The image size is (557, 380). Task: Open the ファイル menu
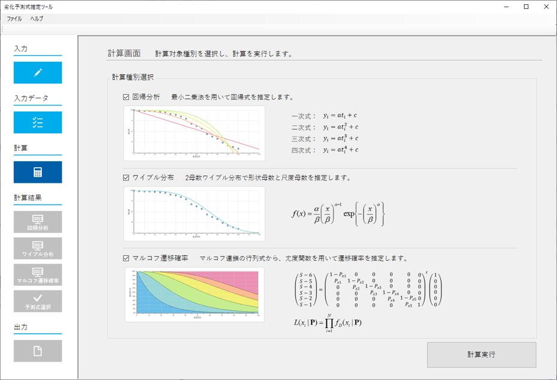(14, 19)
